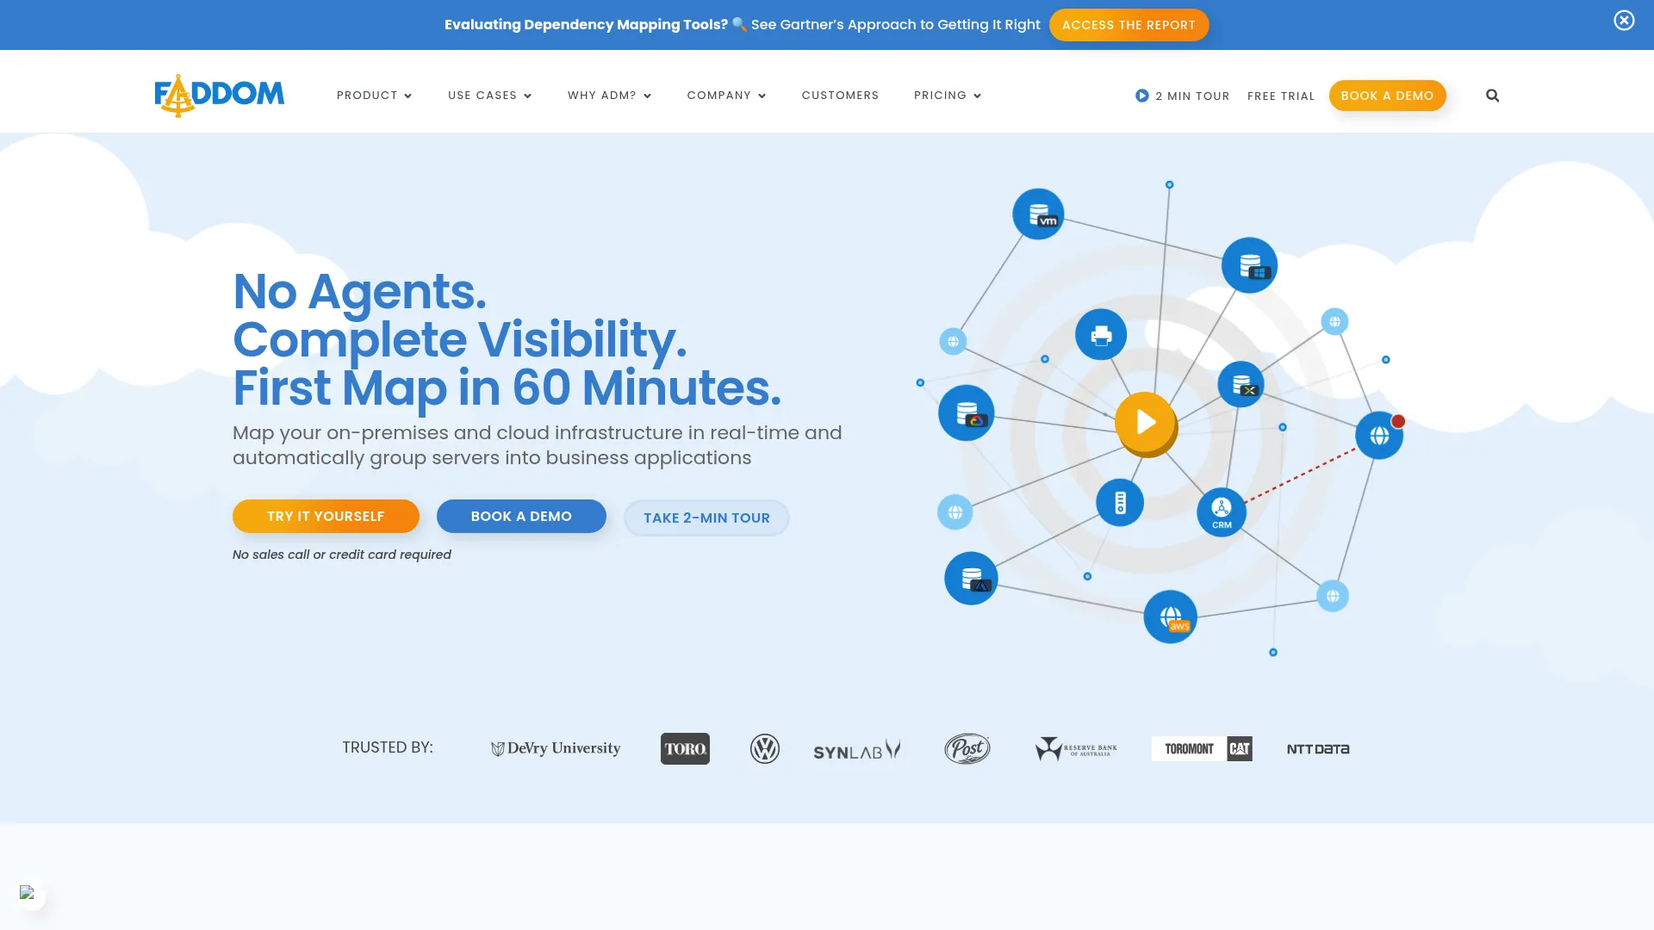Open the Free Trial link

[1281, 96]
